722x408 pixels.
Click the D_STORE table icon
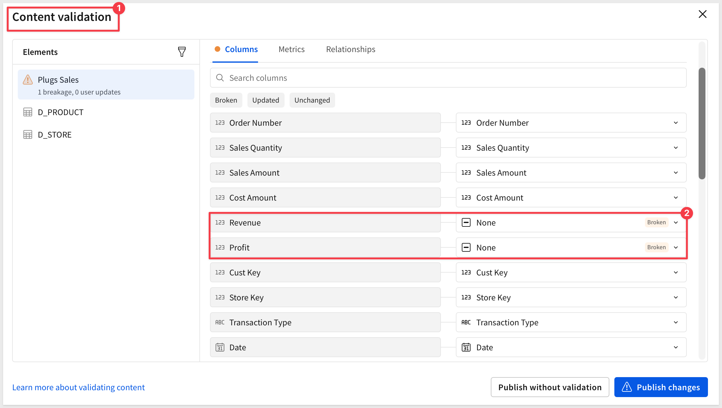pos(28,135)
